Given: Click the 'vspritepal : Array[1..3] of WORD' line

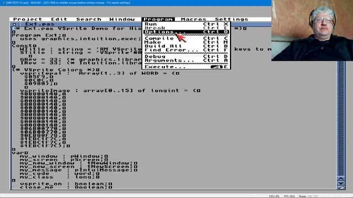Looking at the screenshot, I should [99, 73].
